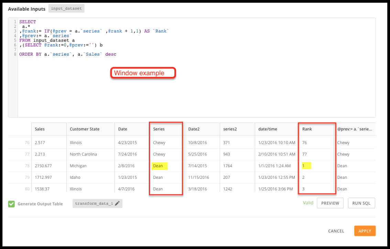The image size is (390, 249).
Task: Click line 8 ORDER BY in the SQL editor
Action: tap(68, 54)
